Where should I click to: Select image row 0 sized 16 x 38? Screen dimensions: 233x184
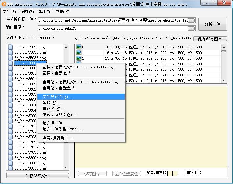tap(148, 47)
